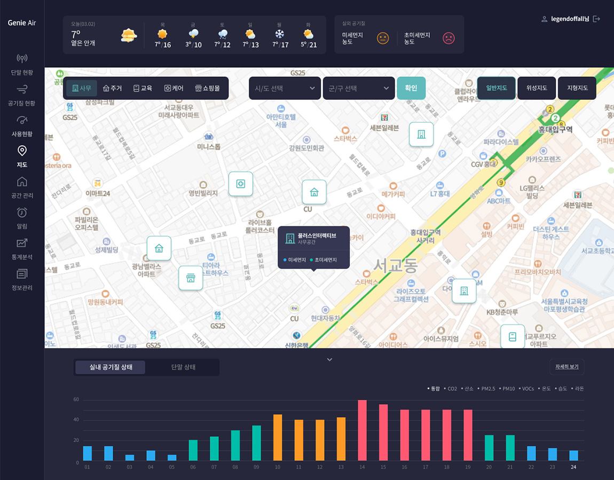This screenshot has width=614, height=480.
Task: Select the 사무 office category filter
Action: coord(82,88)
